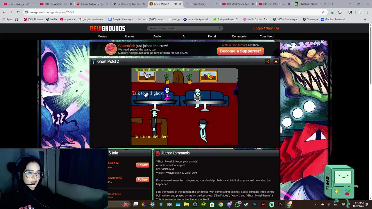Click the site info icon in address bar

coord(26,12)
